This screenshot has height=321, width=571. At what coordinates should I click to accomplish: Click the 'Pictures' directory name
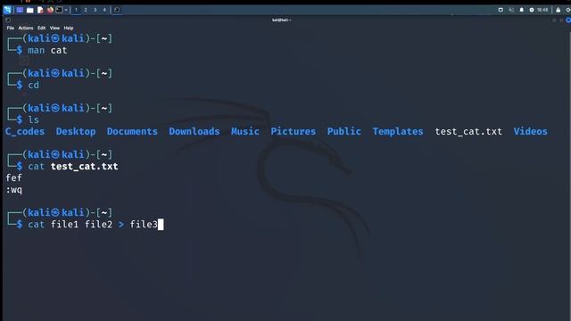pyautogui.click(x=294, y=131)
